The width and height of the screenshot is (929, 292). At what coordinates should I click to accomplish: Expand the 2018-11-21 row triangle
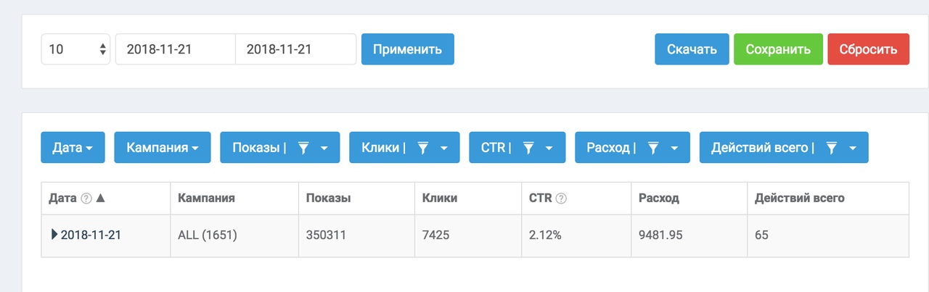coord(54,235)
